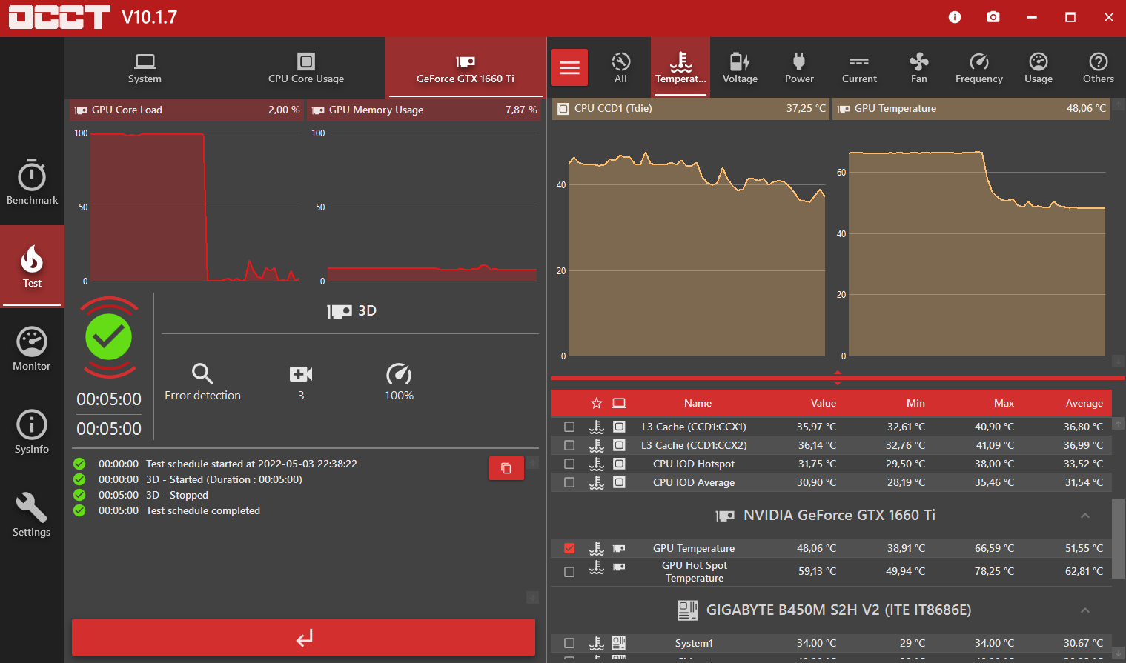Select the System graph tab
This screenshot has width=1126, height=663.
145,68
